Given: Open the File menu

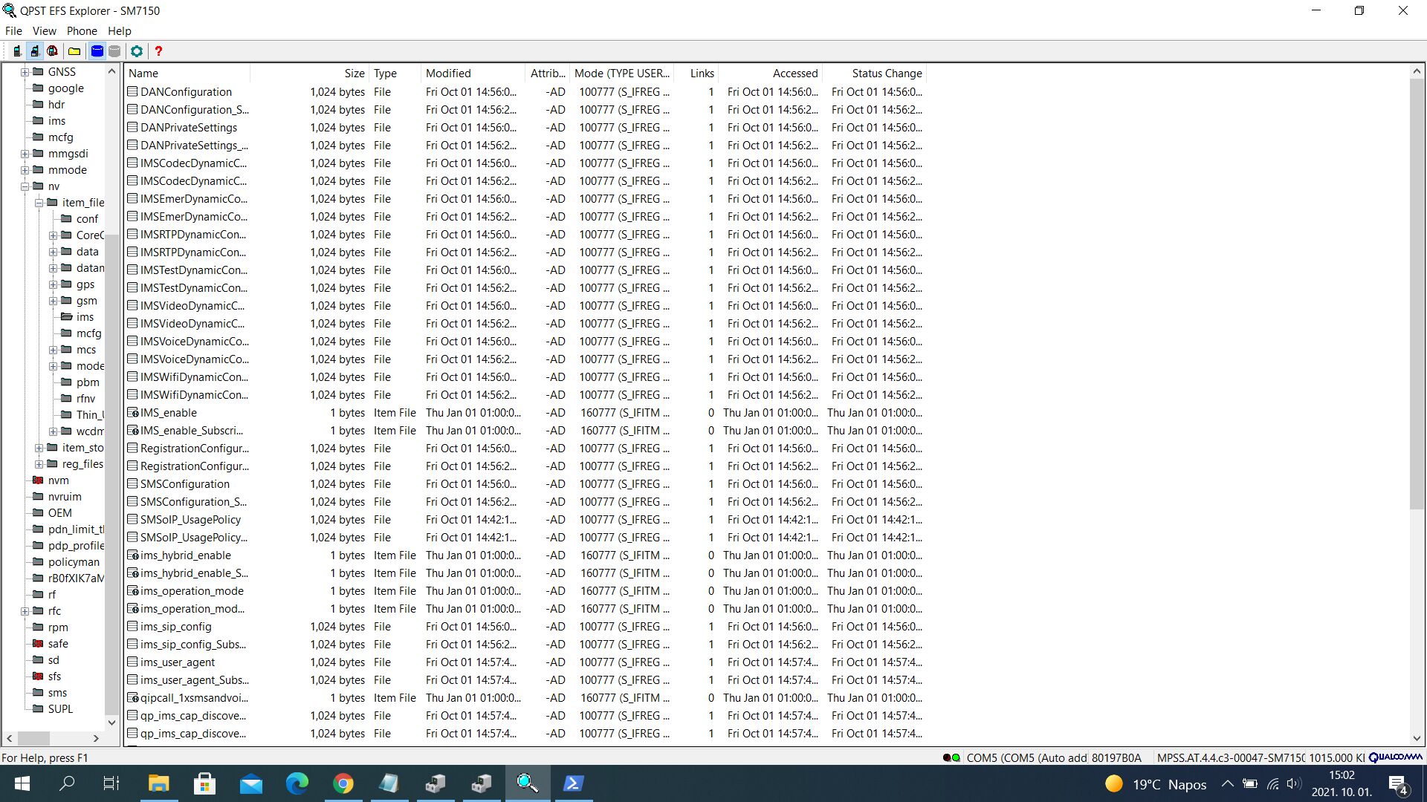Looking at the screenshot, I should 13,31.
